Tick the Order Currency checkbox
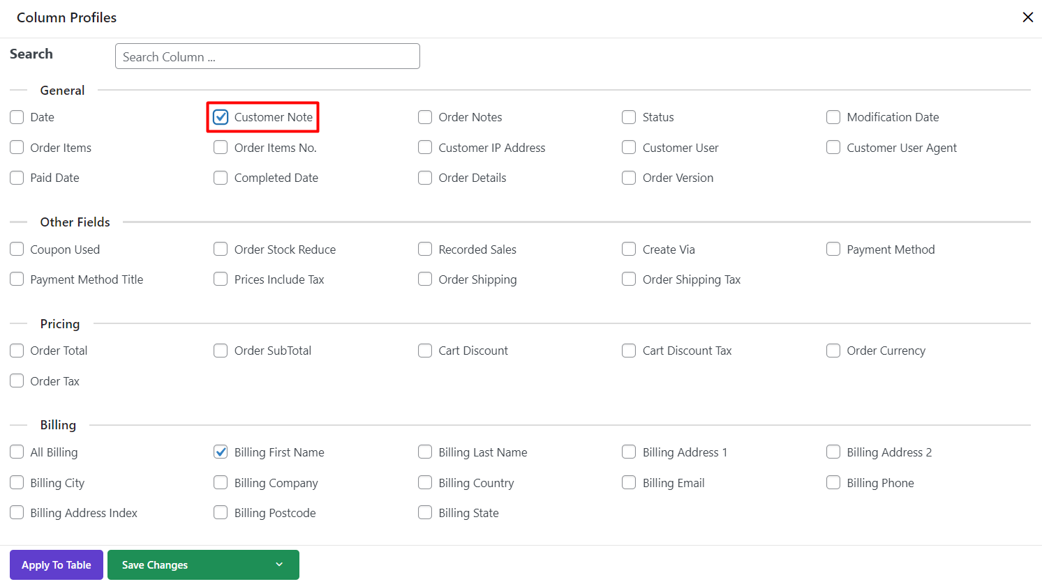 coord(833,351)
